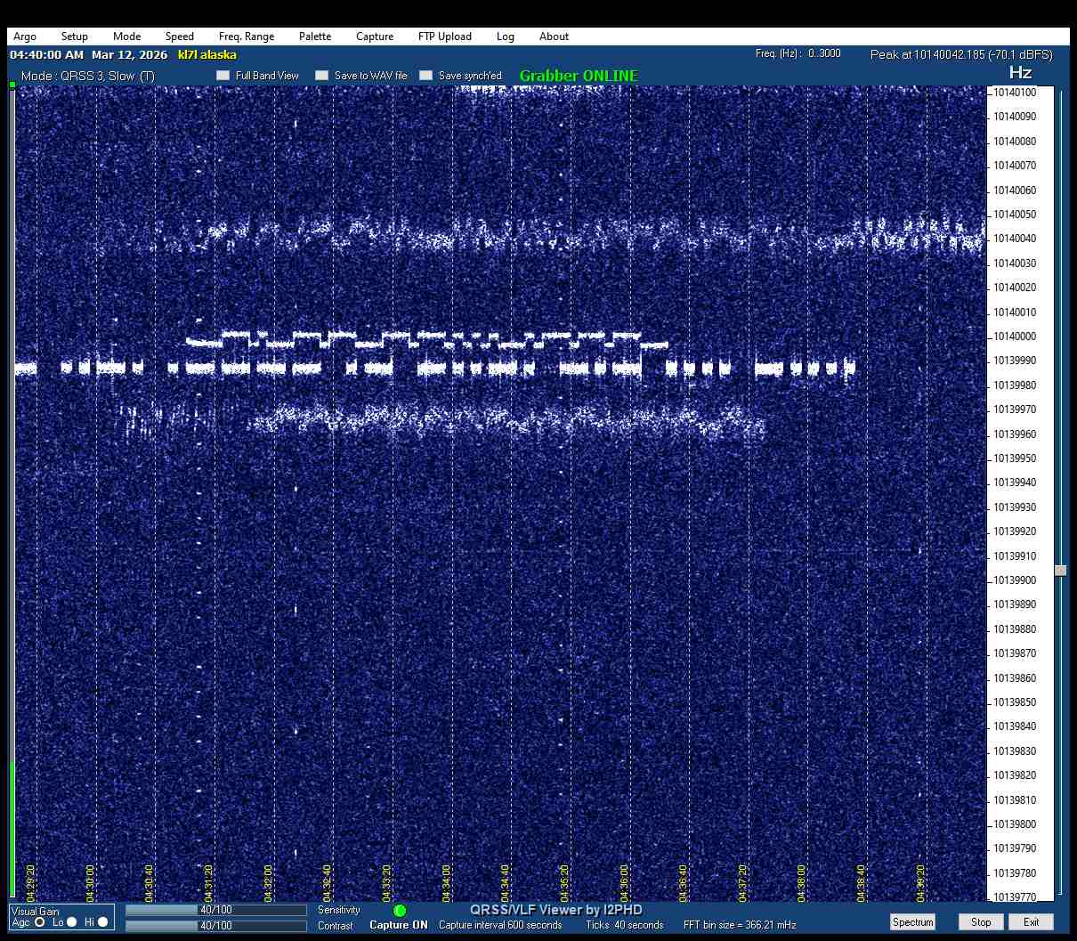This screenshot has height=941, width=1077.
Task: Select the Agc visual gain radio button
Action: coord(40,922)
